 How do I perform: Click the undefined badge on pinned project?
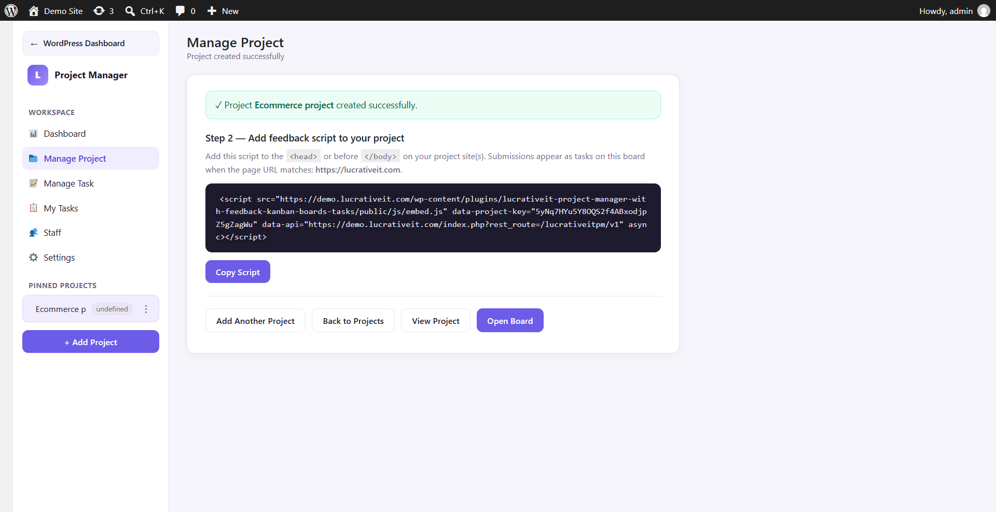(x=112, y=309)
